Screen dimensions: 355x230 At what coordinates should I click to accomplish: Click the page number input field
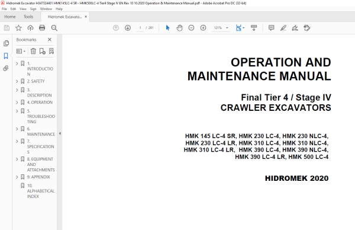pos(140,28)
